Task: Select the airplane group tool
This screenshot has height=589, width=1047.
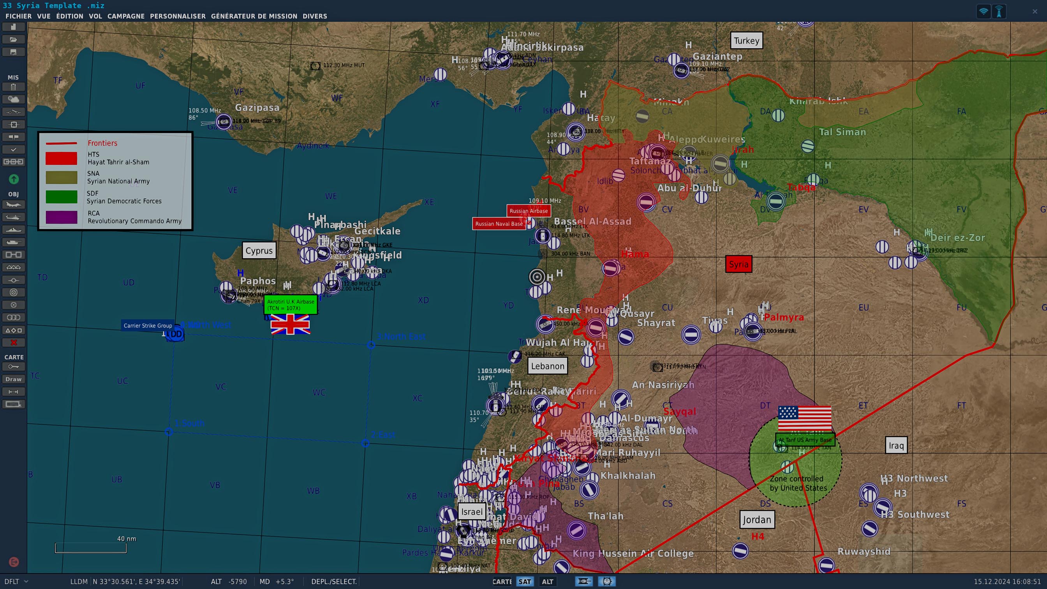Action: [x=13, y=205]
